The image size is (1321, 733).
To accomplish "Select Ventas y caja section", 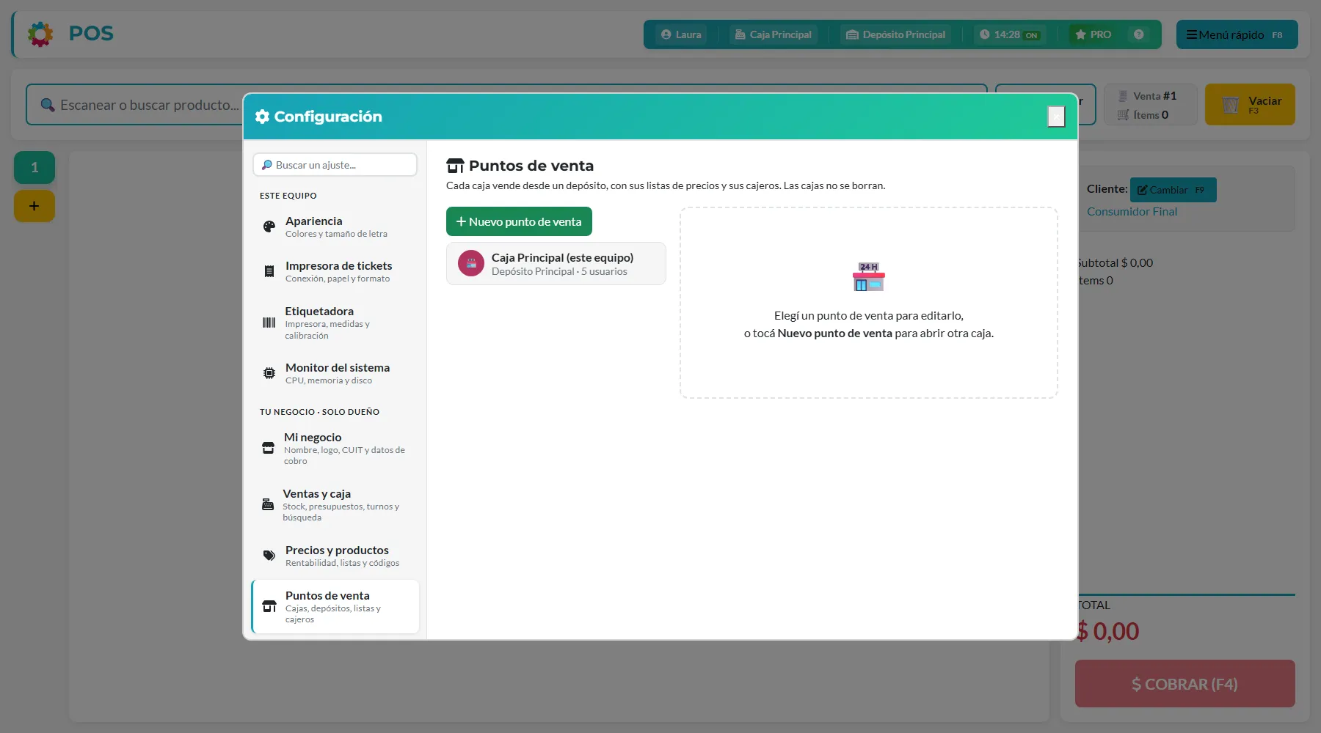I will pyautogui.click(x=335, y=505).
